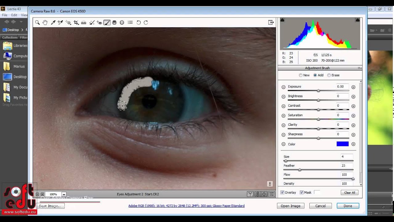The width and height of the screenshot is (394, 222).
Task: Select the Adjustment Brush tool
Action: click(x=107, y=23)
